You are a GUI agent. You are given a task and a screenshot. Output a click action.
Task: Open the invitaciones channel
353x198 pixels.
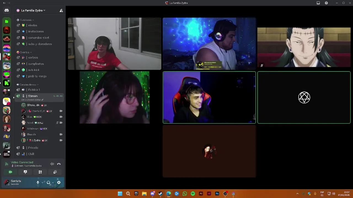[x=39, y=31]
